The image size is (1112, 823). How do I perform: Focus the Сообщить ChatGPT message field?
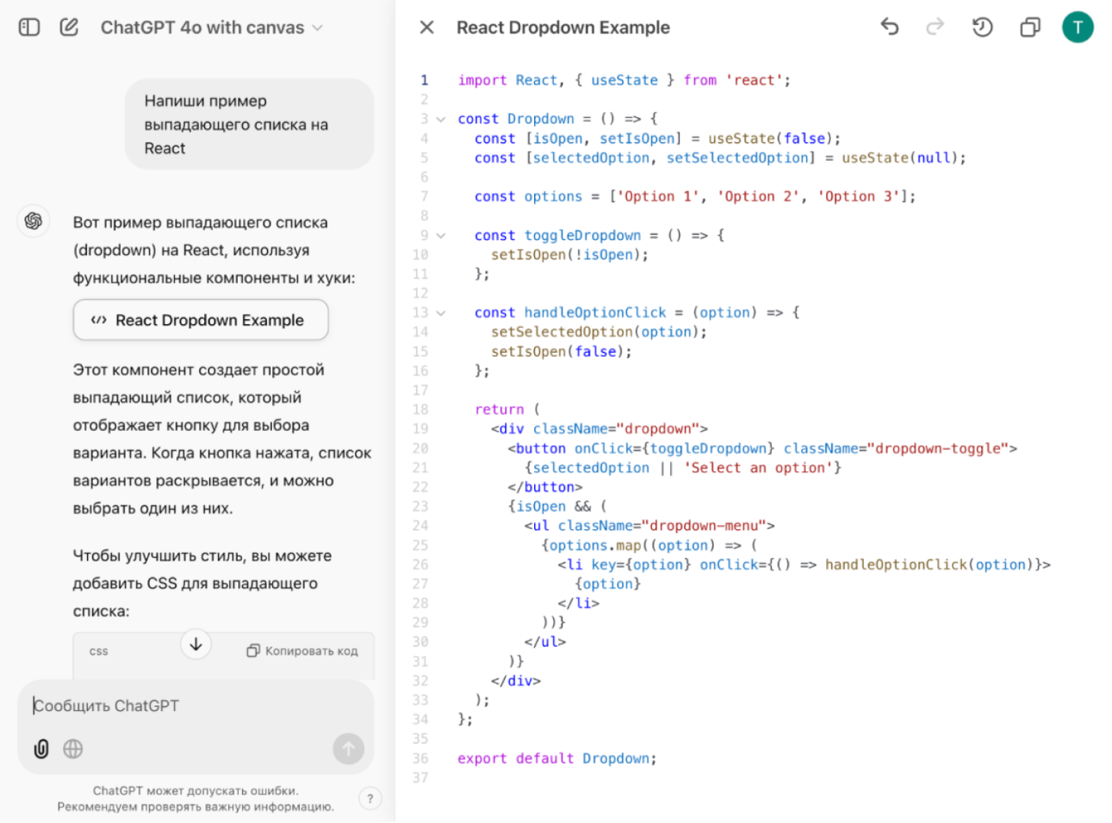click(x=195, y=706)
